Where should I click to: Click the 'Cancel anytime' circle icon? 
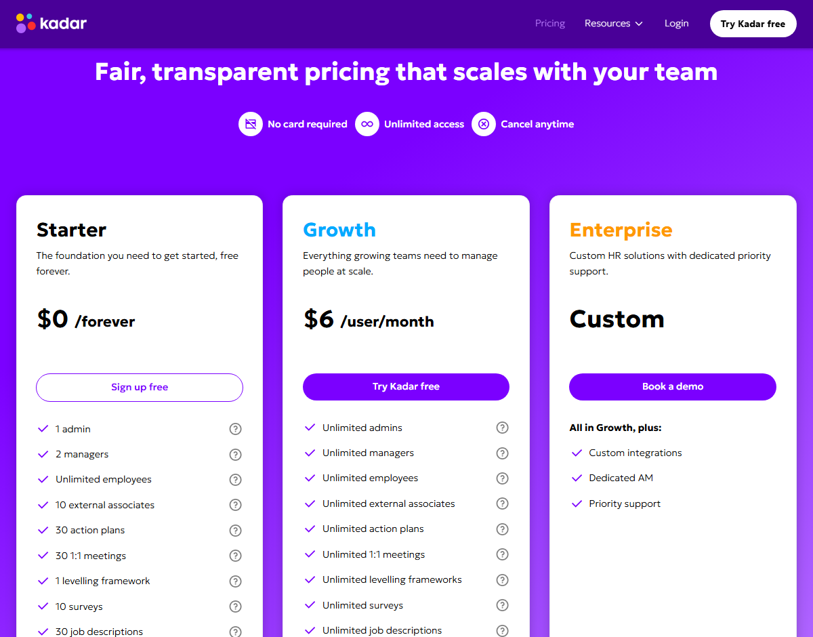[x=484, y=124]
